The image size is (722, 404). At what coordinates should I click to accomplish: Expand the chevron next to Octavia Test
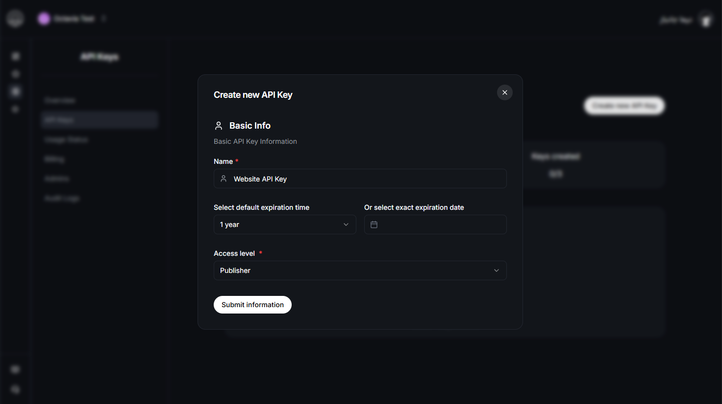tap(103, 18)
